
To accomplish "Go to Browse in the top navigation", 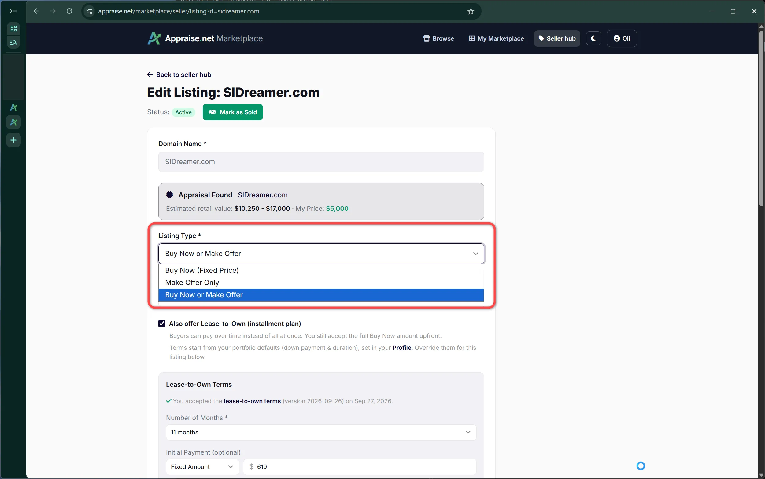I will [438, 38].
